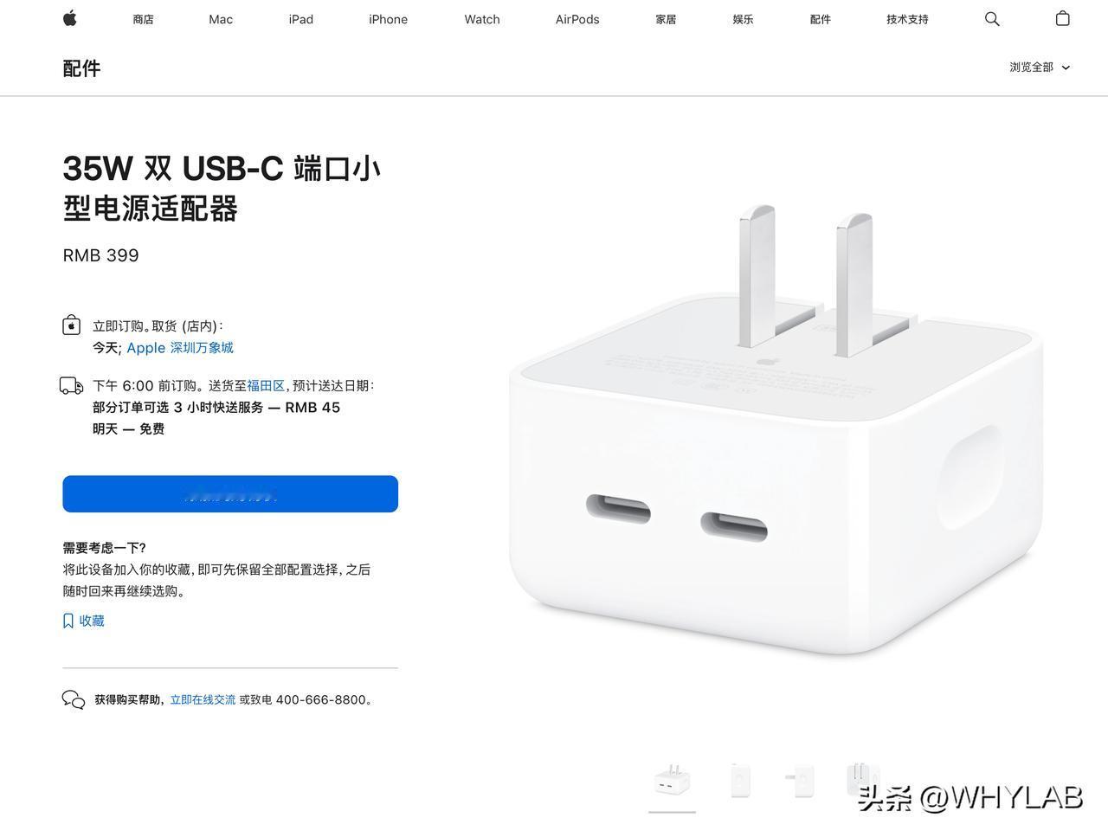Click the bookmark 收藏 icon
The height and width of the screenshot is (837, 1108).
point(68,621)
